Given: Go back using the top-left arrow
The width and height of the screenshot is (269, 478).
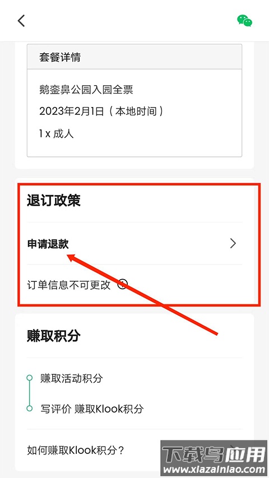Looking at the screenshot, I should pos(21,21).
